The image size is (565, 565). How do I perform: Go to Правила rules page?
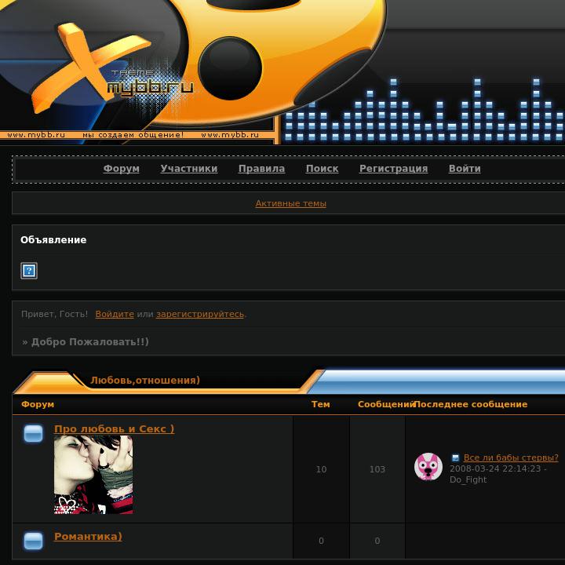click(261, 168)
